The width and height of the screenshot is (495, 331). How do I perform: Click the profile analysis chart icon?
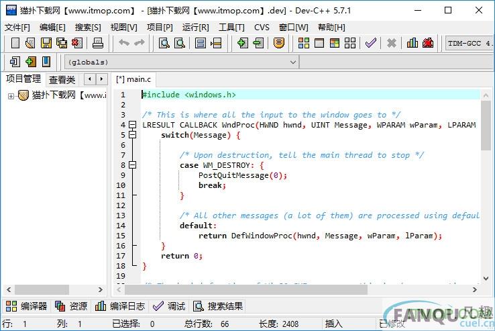[412, 43]
